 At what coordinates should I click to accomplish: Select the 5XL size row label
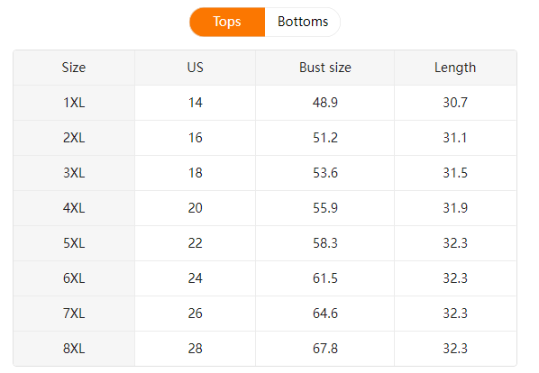pyautogui.click(x=74, y=243)
